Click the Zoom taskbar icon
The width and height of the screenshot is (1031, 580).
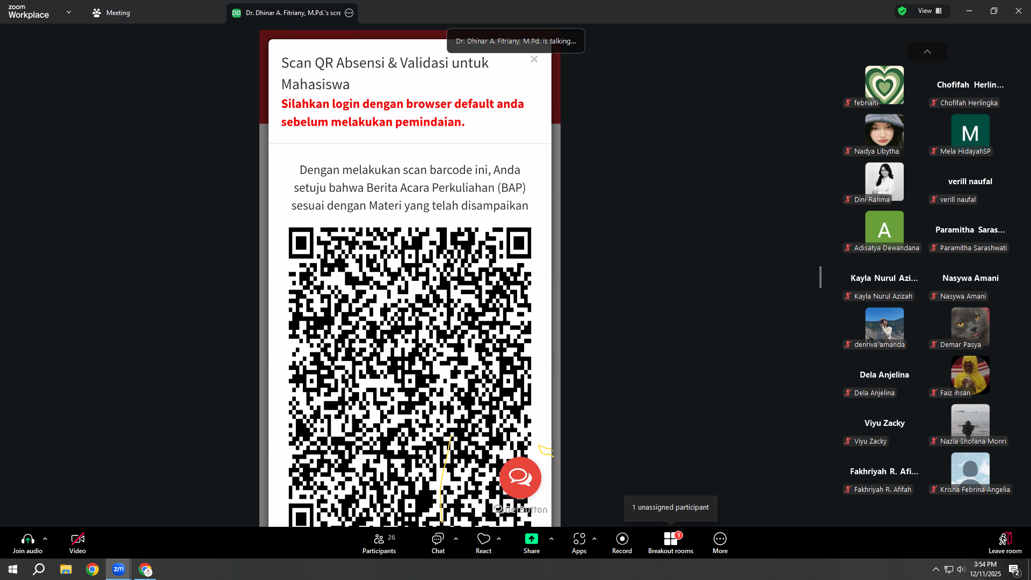tap(119, 569)
